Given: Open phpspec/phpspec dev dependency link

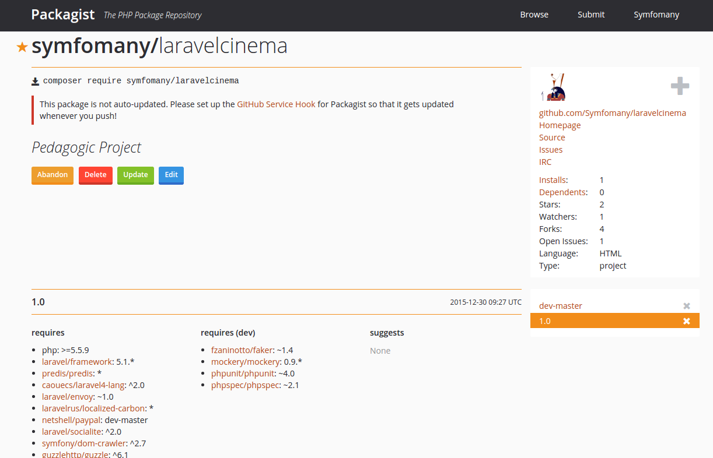Looking at the screenshot, I should pos(245,385).
